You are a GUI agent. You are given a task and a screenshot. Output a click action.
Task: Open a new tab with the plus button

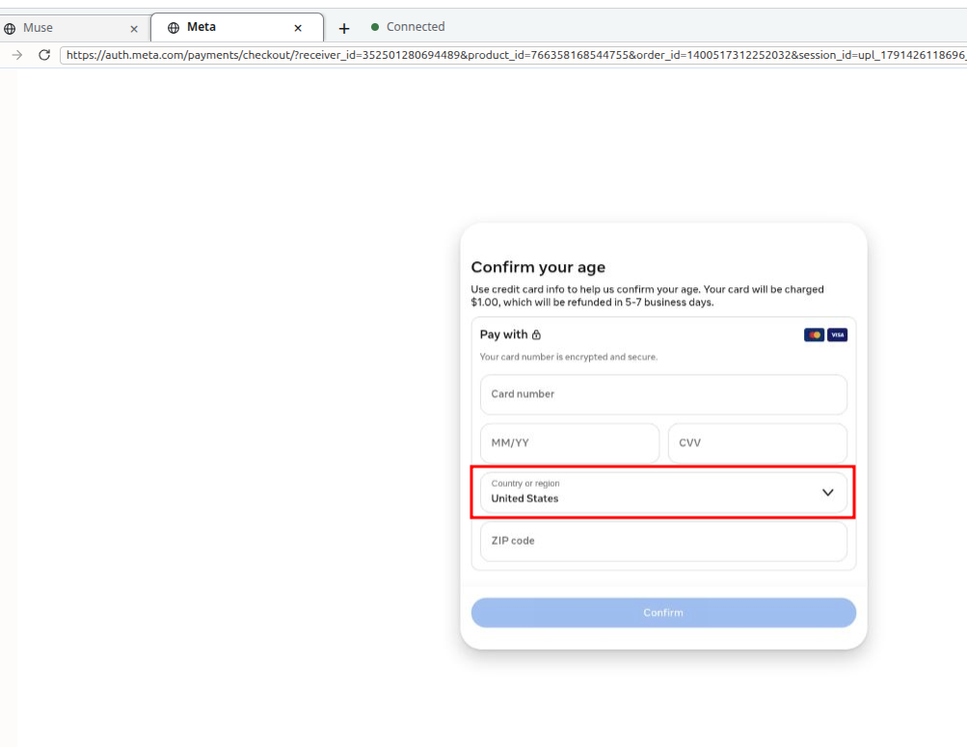[344, 28]
